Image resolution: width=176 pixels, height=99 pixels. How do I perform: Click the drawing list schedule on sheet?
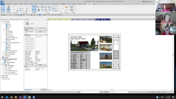(80, 60)
